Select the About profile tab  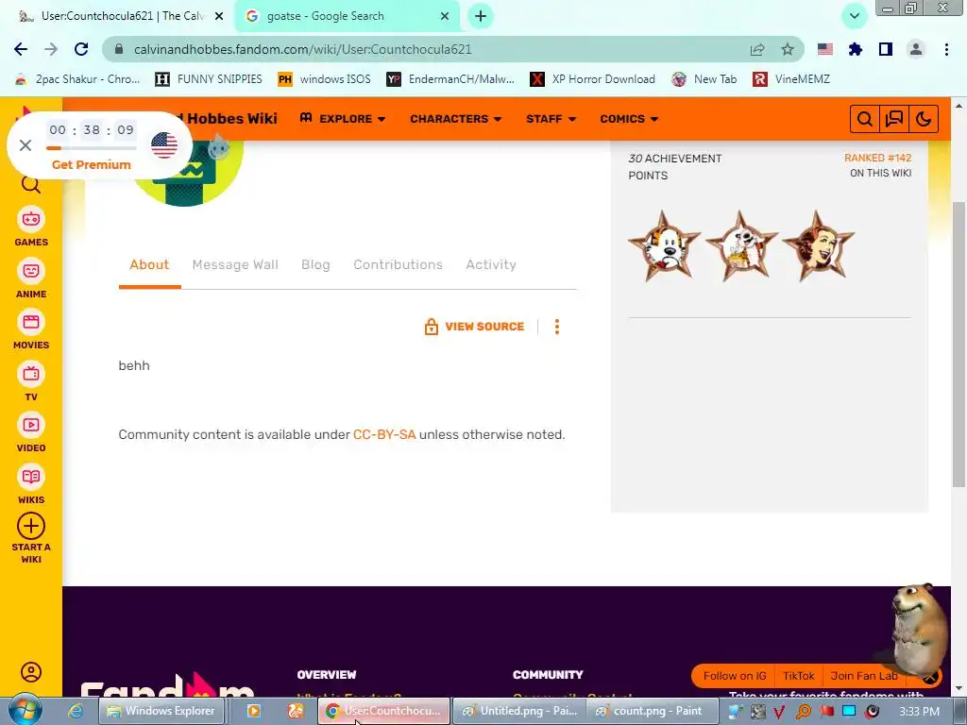tap(149, 265)
